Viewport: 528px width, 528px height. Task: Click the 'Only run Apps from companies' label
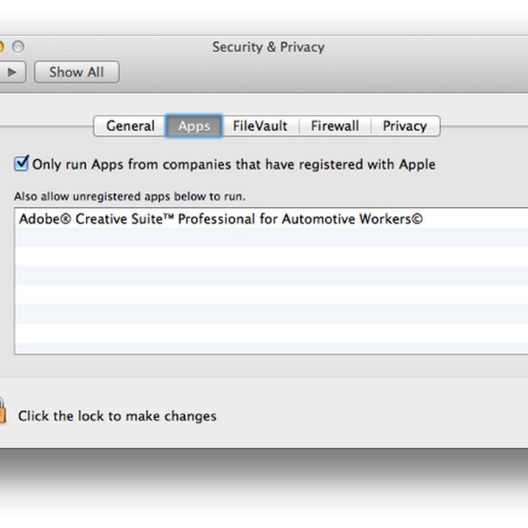point(234,164)
